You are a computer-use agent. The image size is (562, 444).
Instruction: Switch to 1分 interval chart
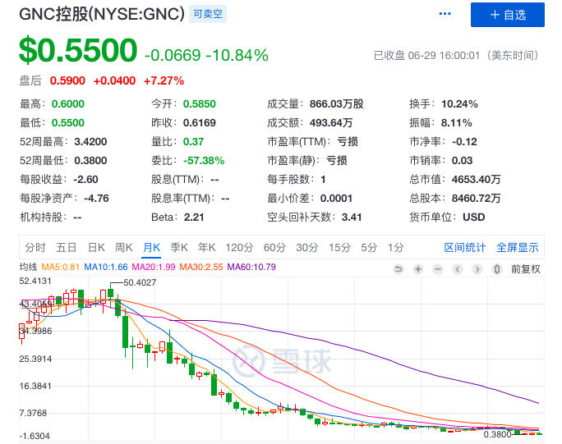(x=396, y=247)
